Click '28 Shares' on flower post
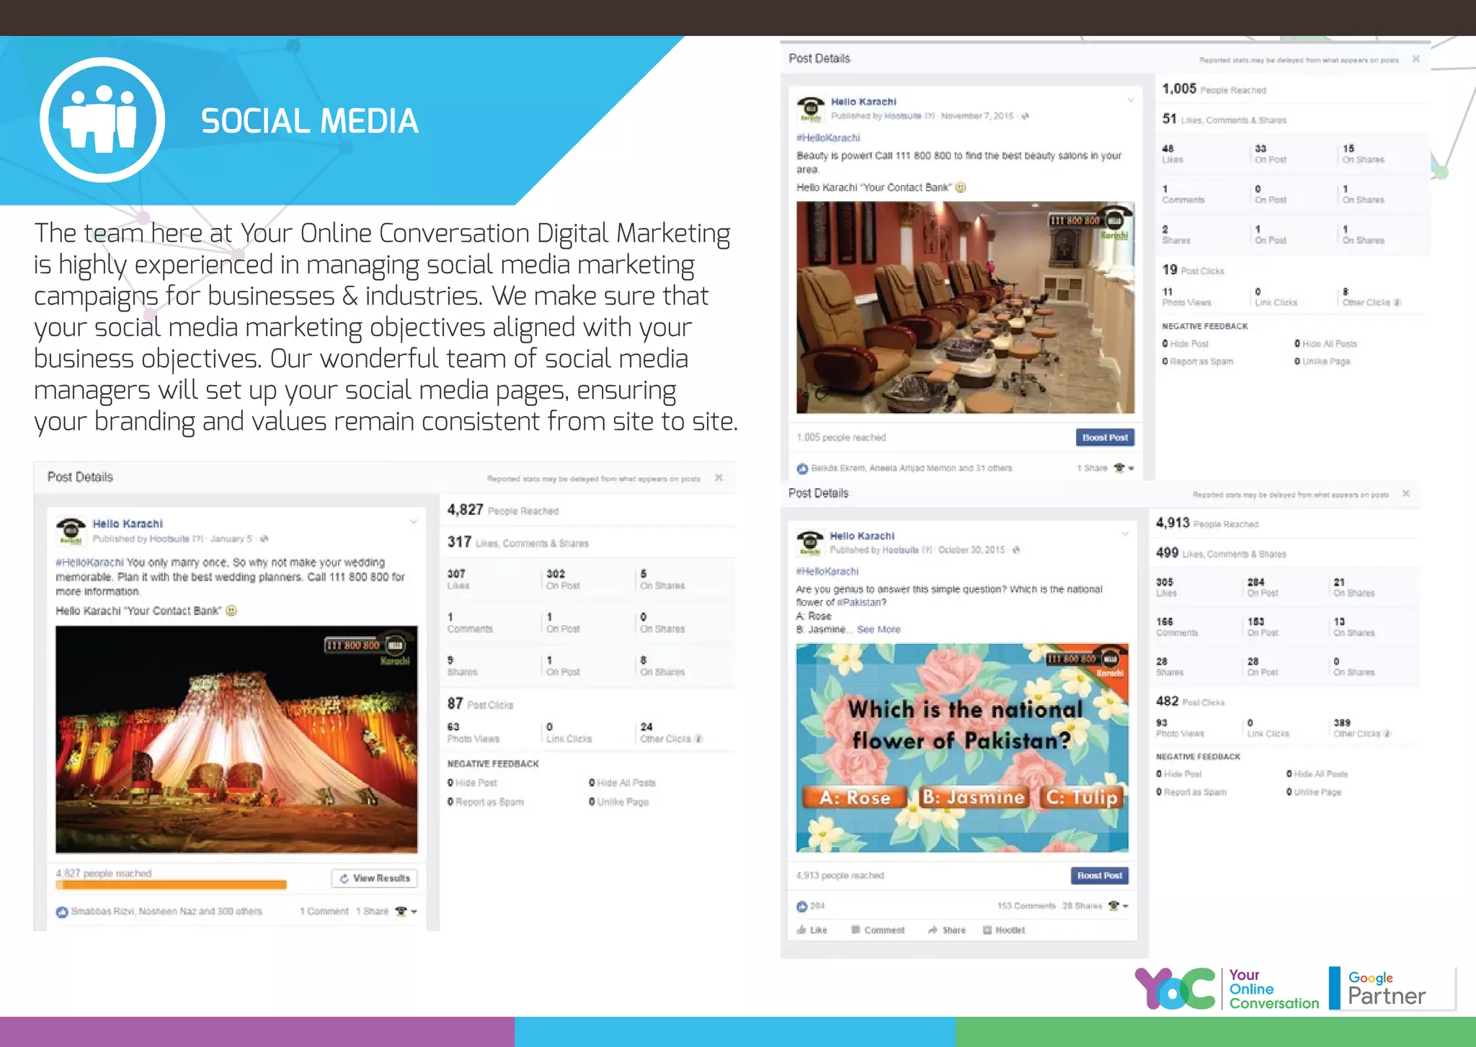 [x=1082, y=906]
